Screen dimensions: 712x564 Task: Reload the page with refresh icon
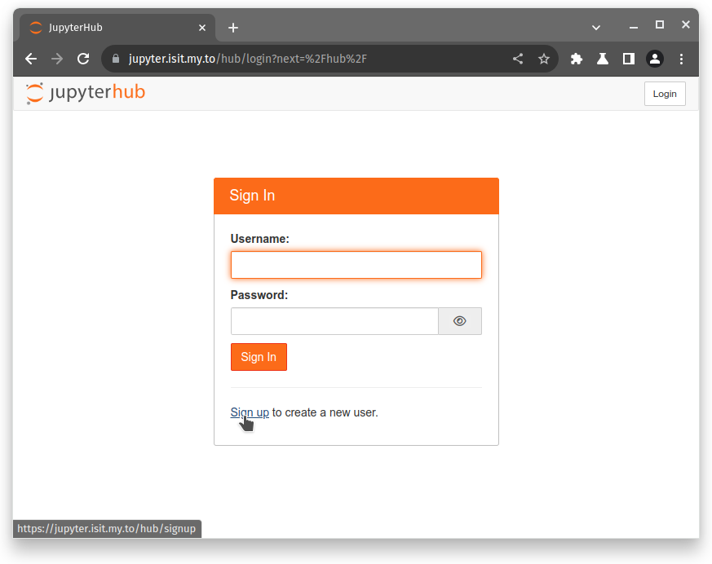pos(83,59)
